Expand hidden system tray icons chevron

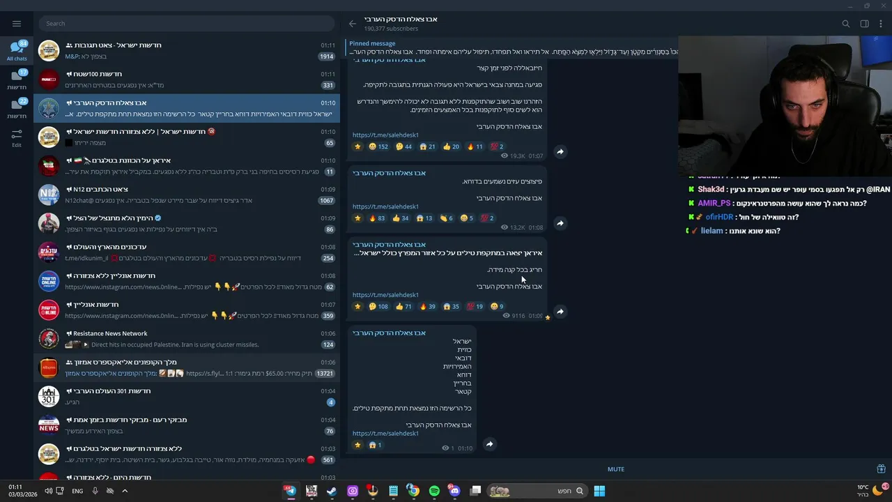pyautogui.click(x=125, y=491)
